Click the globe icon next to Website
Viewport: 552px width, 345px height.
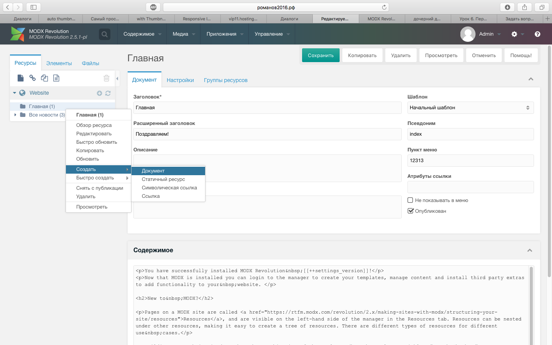22,93
